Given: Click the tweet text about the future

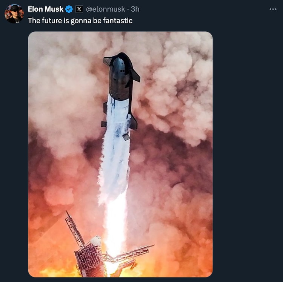Looking at the screenshot, I should click(x=80, y=20).
